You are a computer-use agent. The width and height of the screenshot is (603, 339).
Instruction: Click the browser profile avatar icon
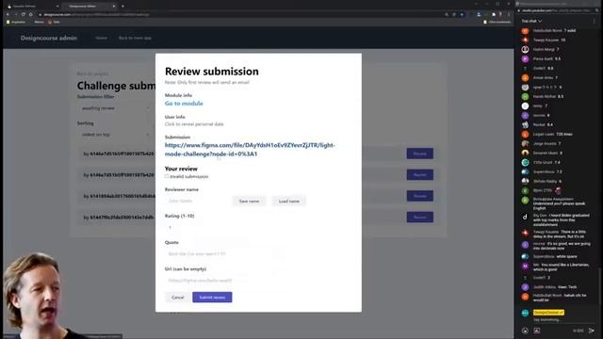[x=479, y=15]
